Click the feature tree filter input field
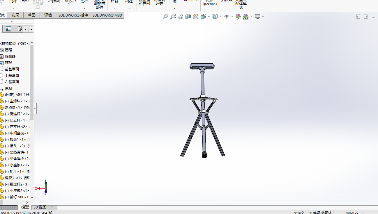This screenshot has height=214, width=378. pos(17,37)
